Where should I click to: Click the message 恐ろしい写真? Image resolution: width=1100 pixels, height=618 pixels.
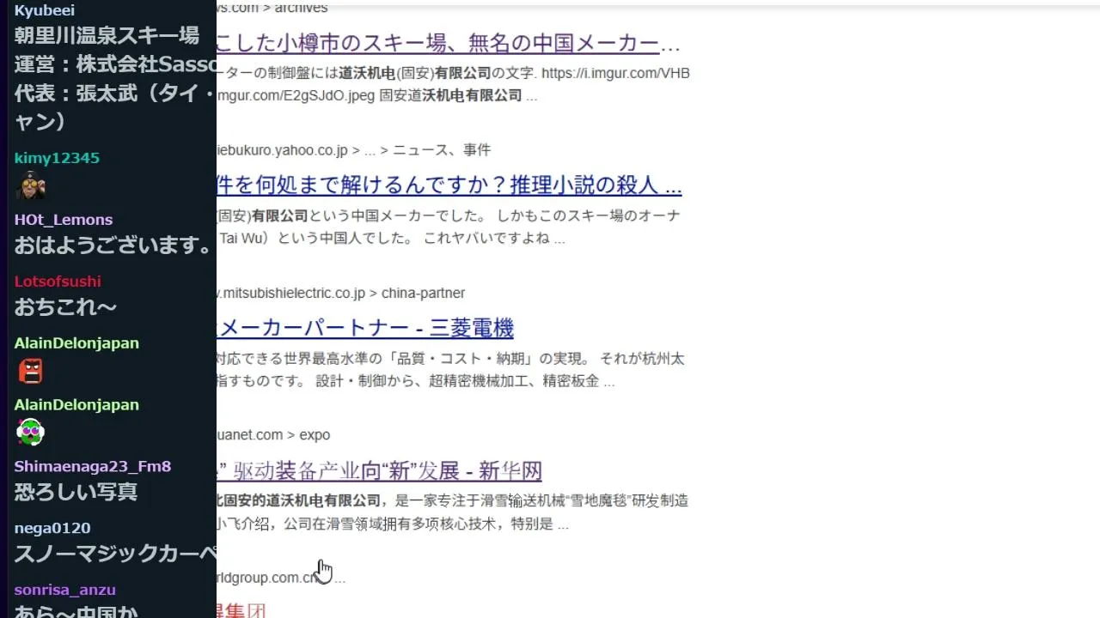click(76, 492)
